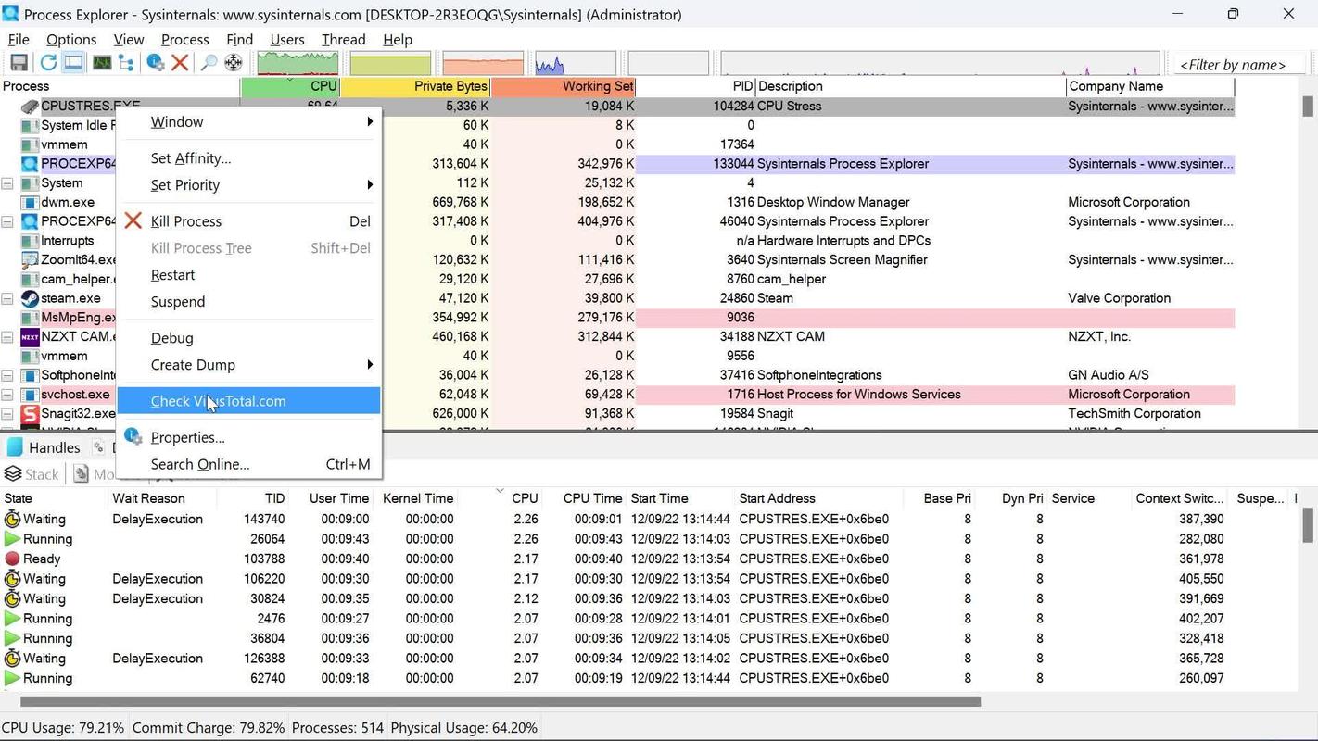Screen dimensions: 1318x741
Task: Sort by the Working Set column header
Action: click(564, 86)
